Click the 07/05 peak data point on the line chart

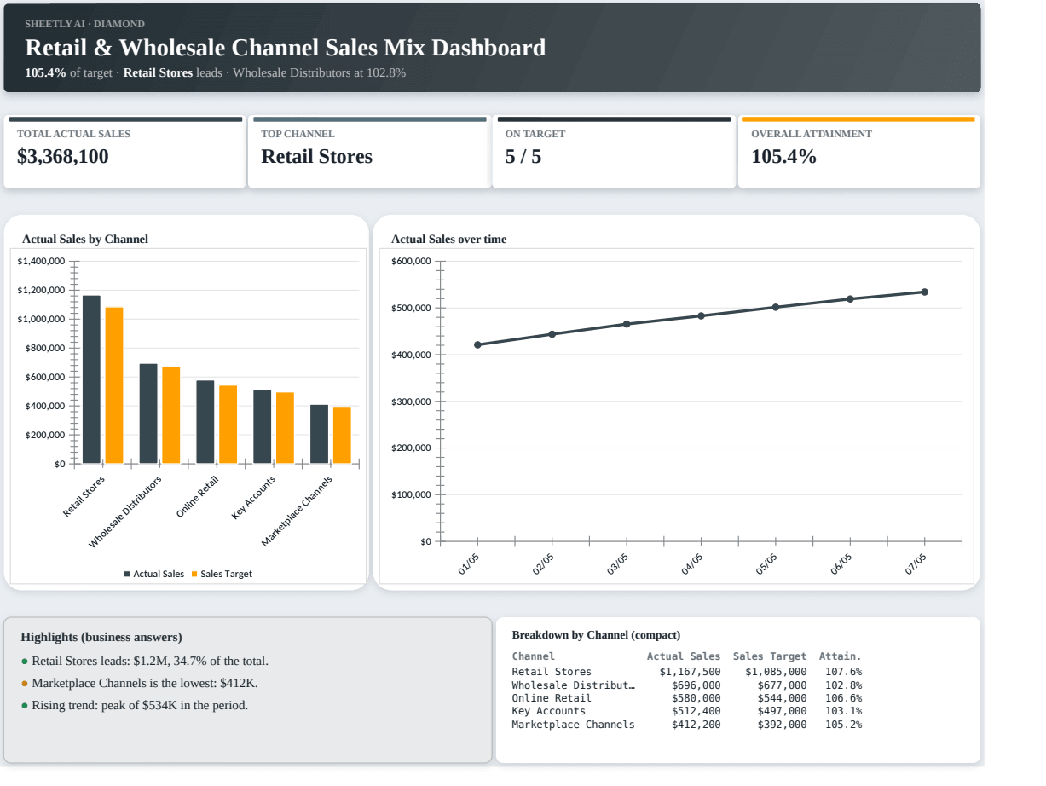click(925, 292)
